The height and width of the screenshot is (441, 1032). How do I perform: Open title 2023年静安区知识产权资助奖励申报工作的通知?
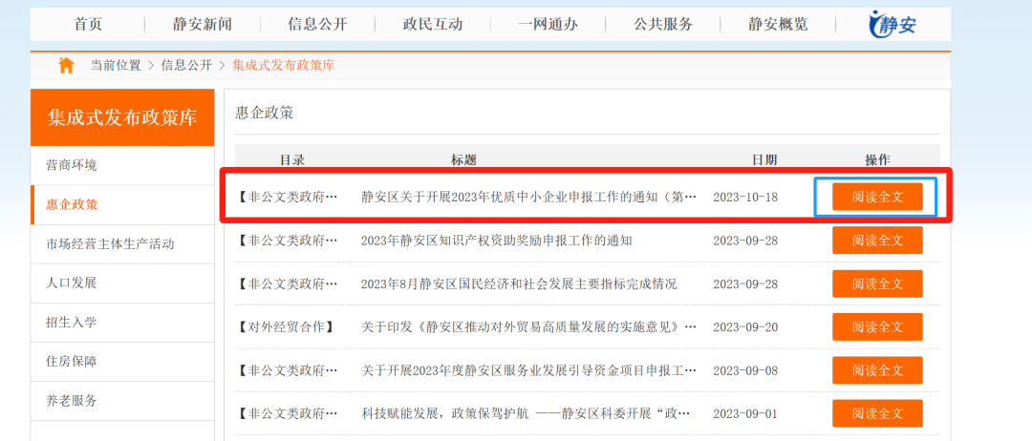tap(496, 241)
